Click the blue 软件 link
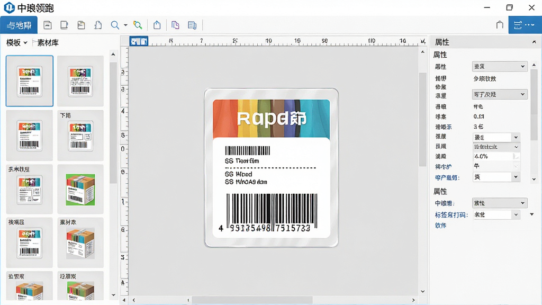Screen dimensions: 542x305 click(x=441, y=226)
